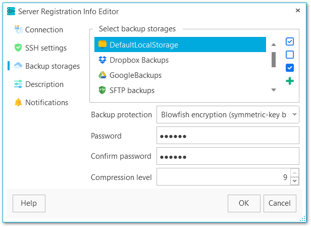
Task: Switch to Backup storages section
Action: coord(52,66)
